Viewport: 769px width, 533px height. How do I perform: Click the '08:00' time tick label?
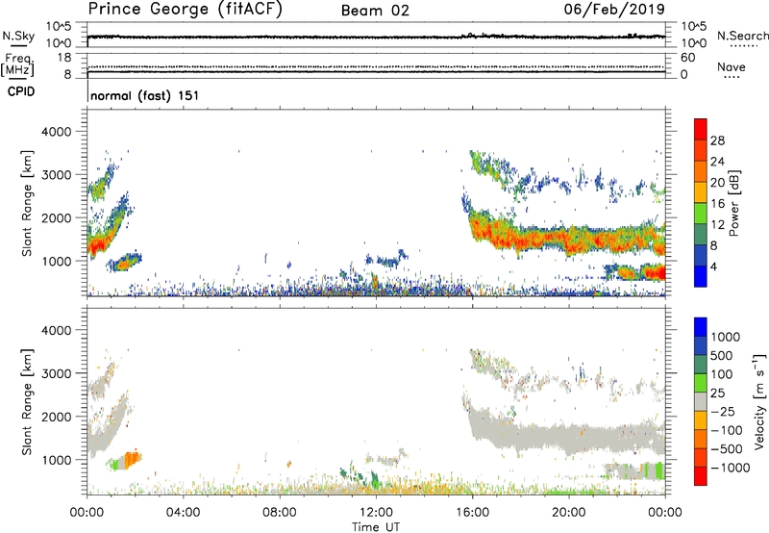[280, 513]
